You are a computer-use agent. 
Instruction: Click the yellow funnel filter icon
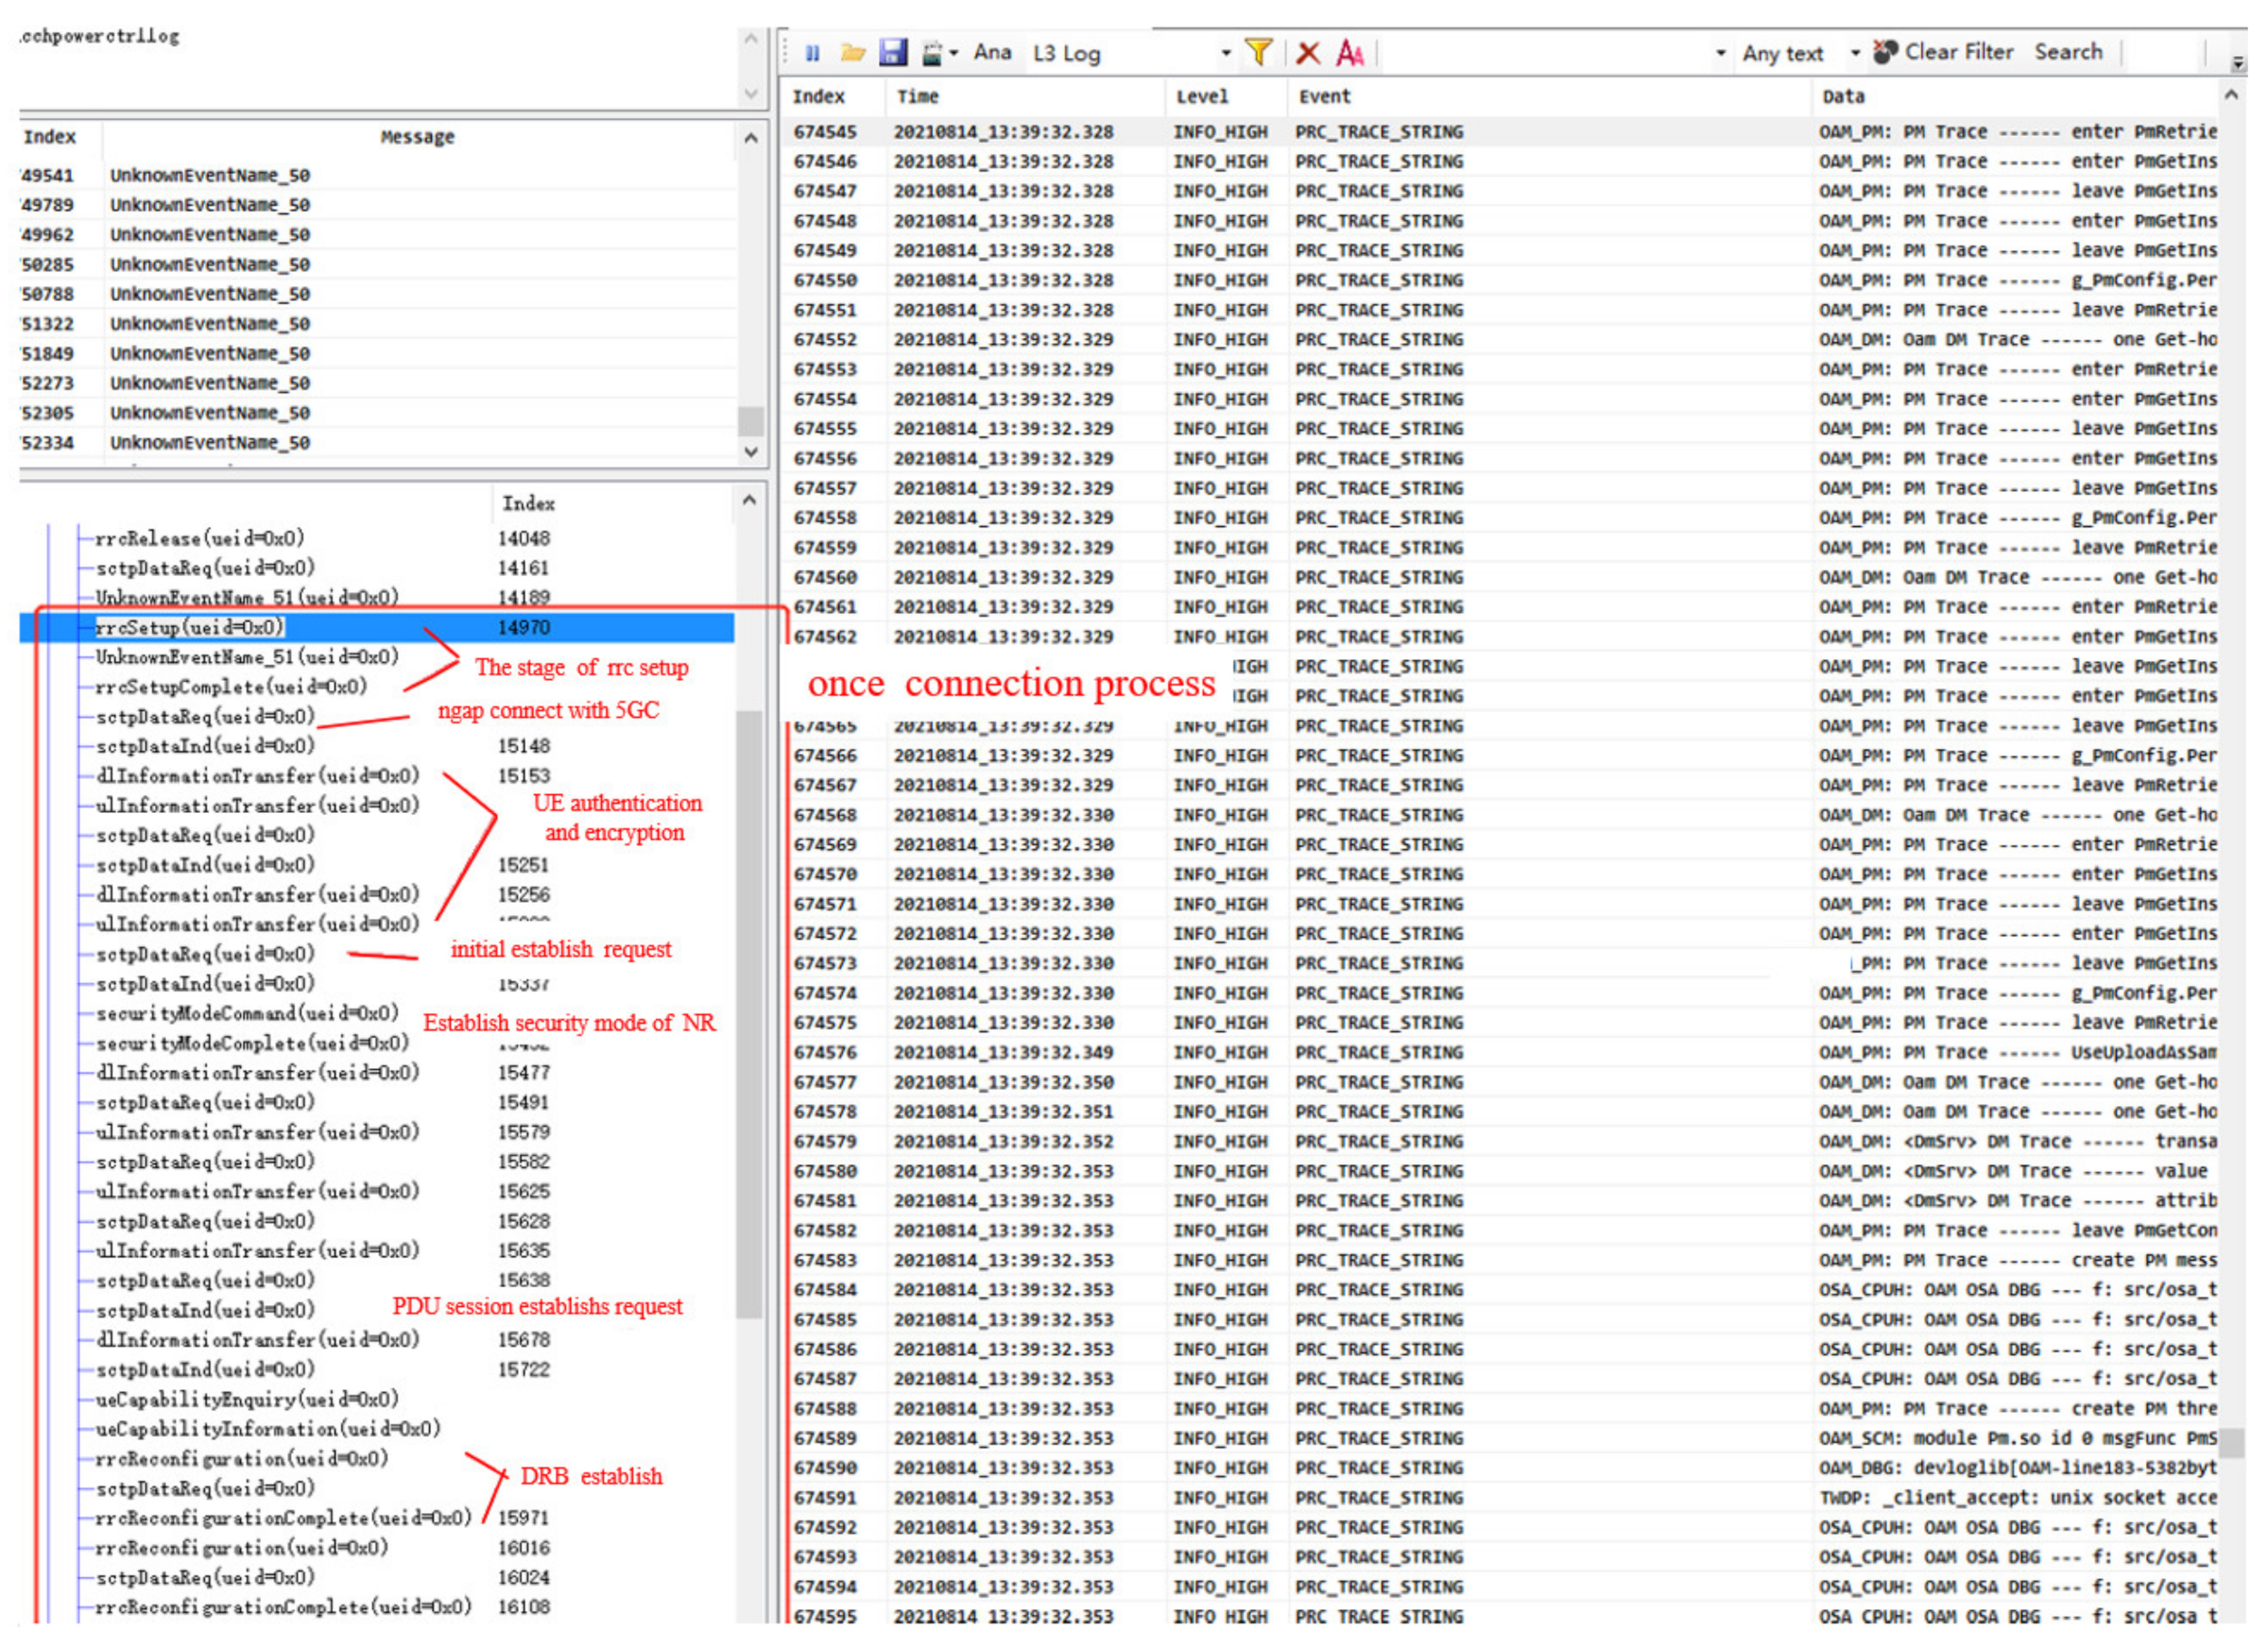point(1258,52)
